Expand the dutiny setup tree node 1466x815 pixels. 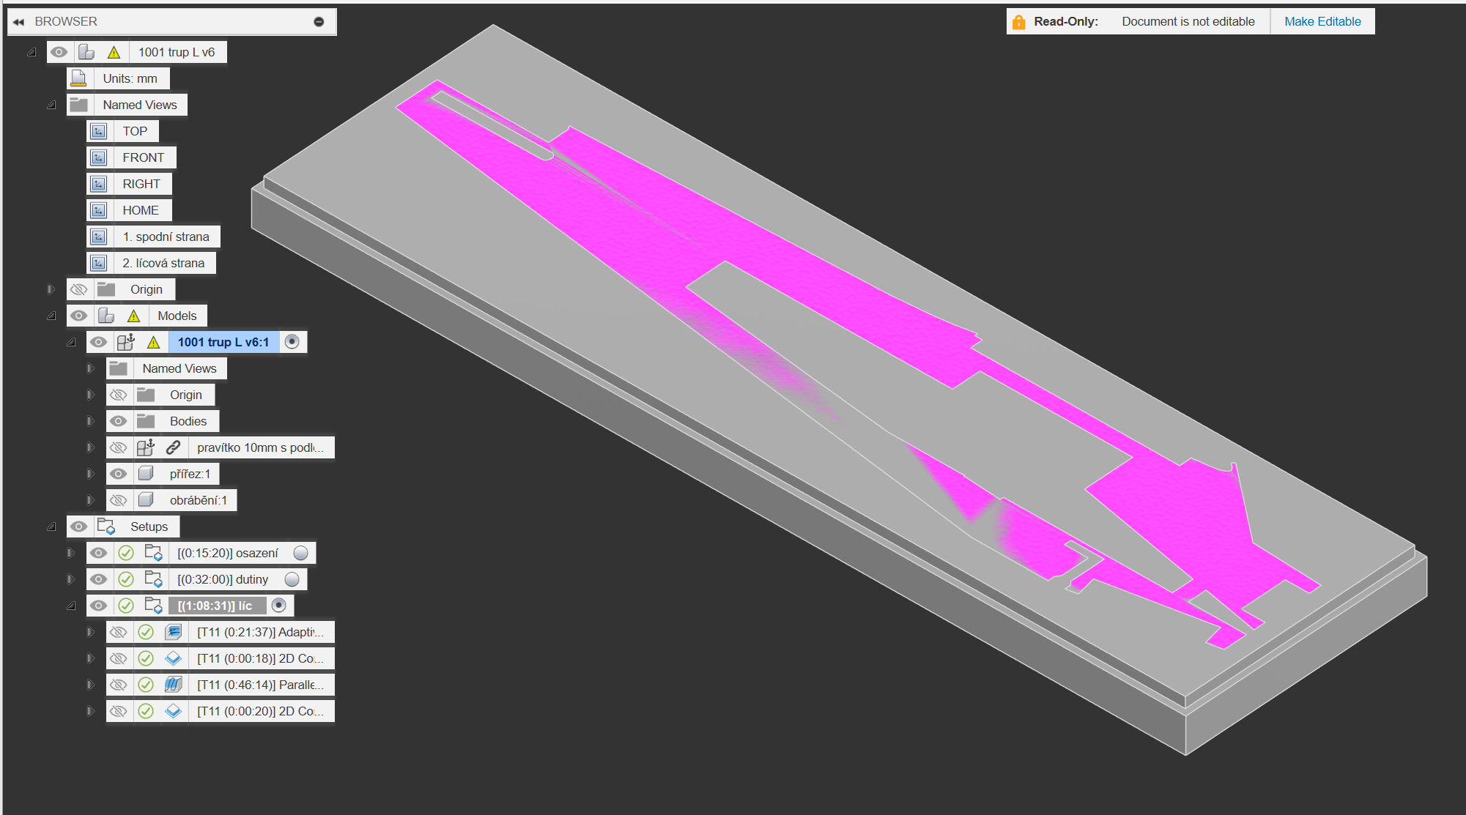click(71, 579)
